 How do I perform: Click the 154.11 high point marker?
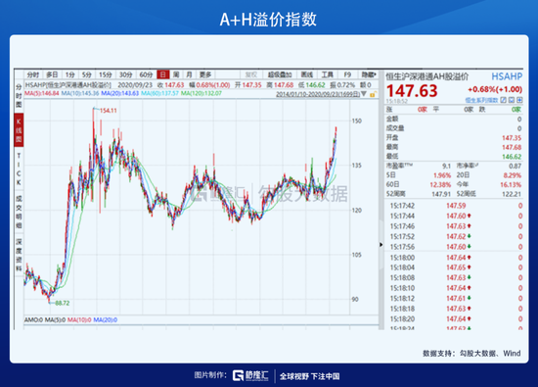(108, 111)
